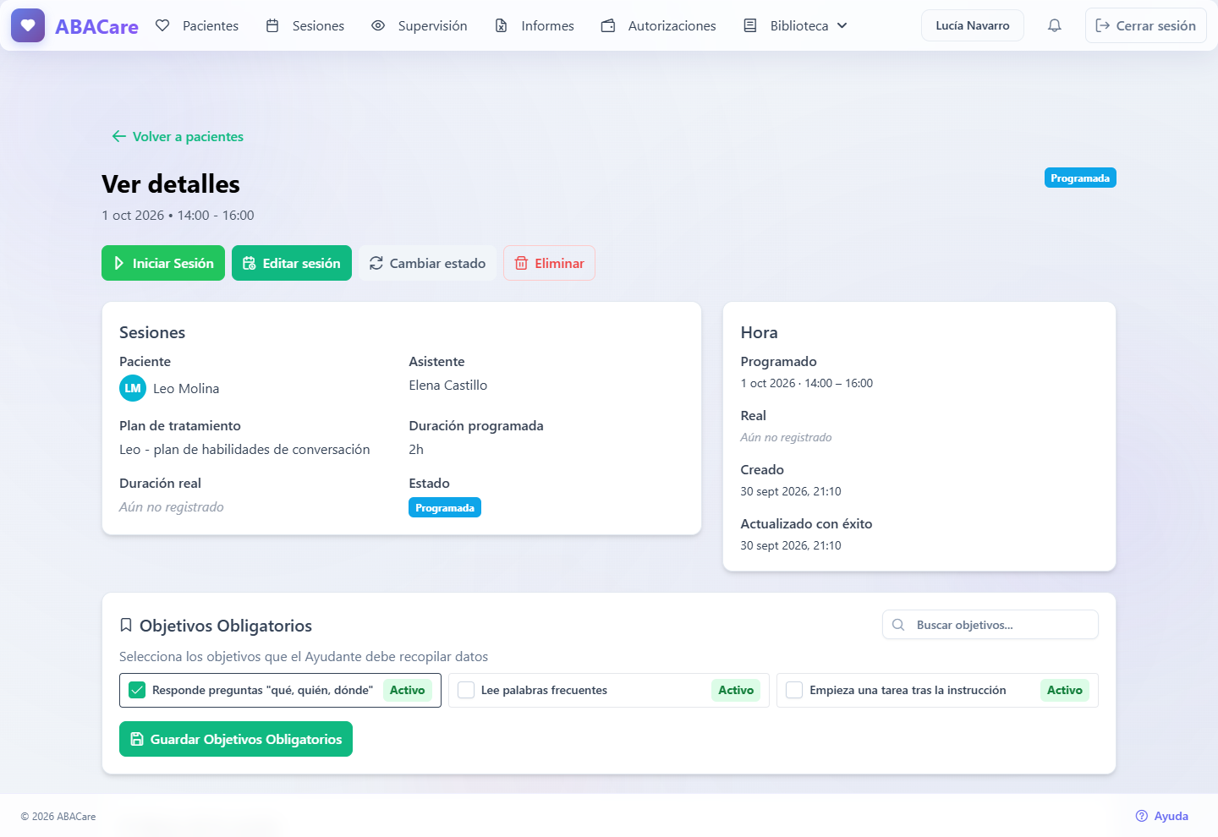Click the eye icon beside Supervisión
The width and height of the screenshot is (1218, 837).
pos(378,25)
